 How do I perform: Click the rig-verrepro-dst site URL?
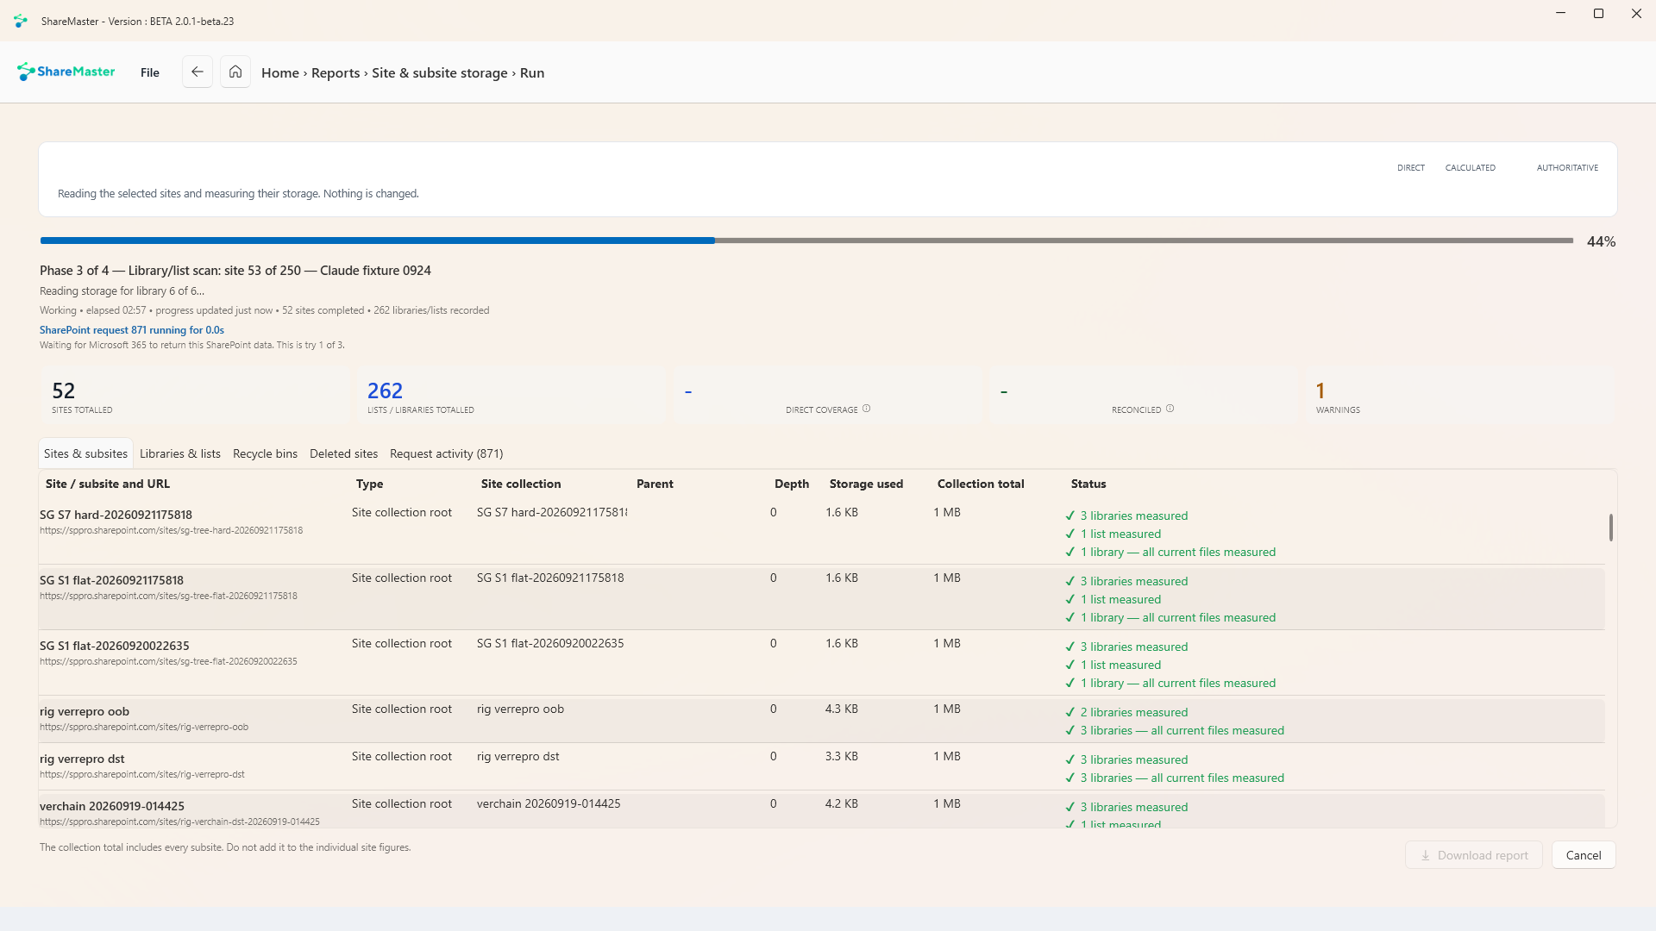pos(142,774)
